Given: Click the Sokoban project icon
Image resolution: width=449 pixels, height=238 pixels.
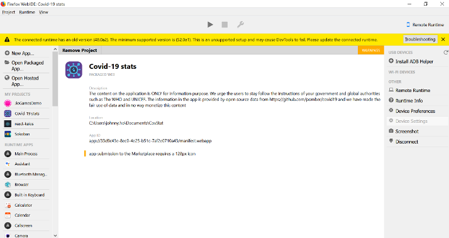Looking at the screenshot, I should click(8, 134).
